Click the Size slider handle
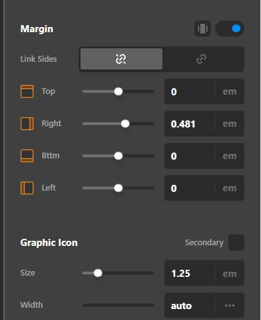Screen dimensions: 261x320 tap(98, 273)
